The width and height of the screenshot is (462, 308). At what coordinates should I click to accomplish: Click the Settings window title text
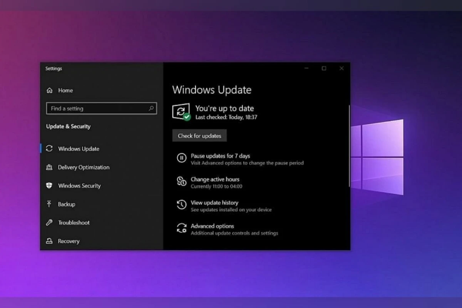coord(54,69)
